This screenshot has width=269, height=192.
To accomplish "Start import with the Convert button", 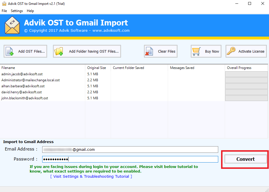I will (x=246, y=159).
